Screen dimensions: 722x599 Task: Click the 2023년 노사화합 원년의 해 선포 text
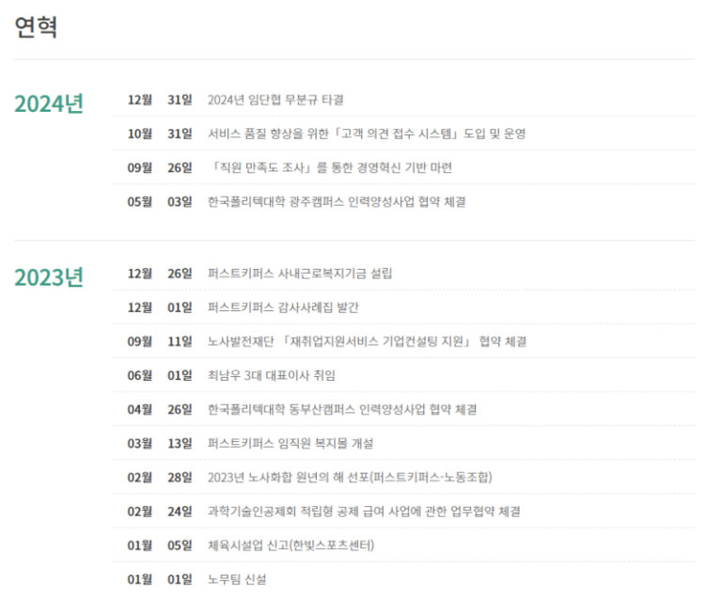350,477
